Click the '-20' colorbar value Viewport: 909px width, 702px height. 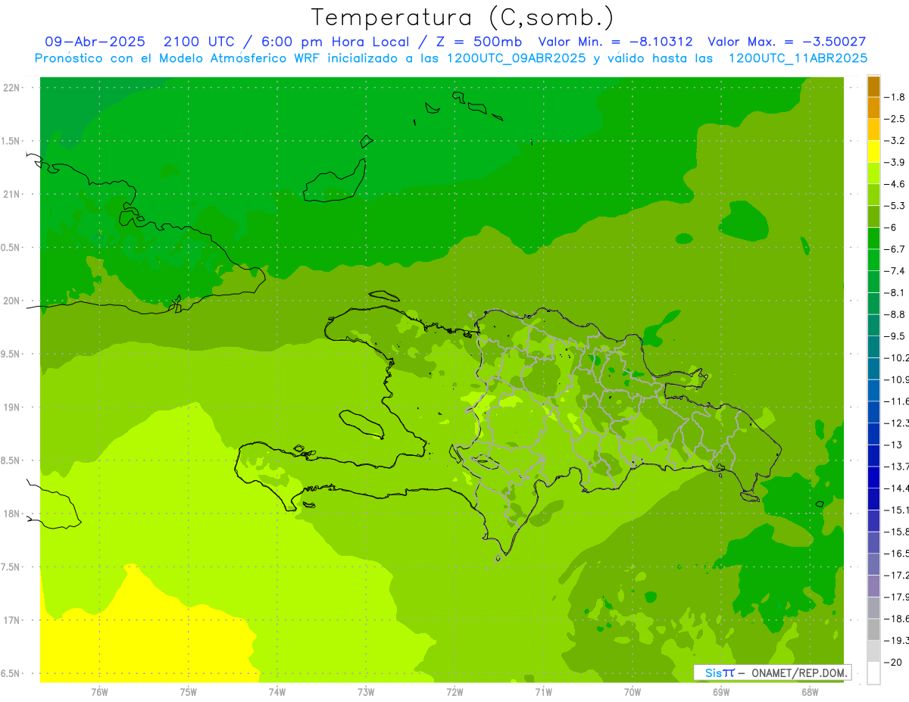pos(892,663)
